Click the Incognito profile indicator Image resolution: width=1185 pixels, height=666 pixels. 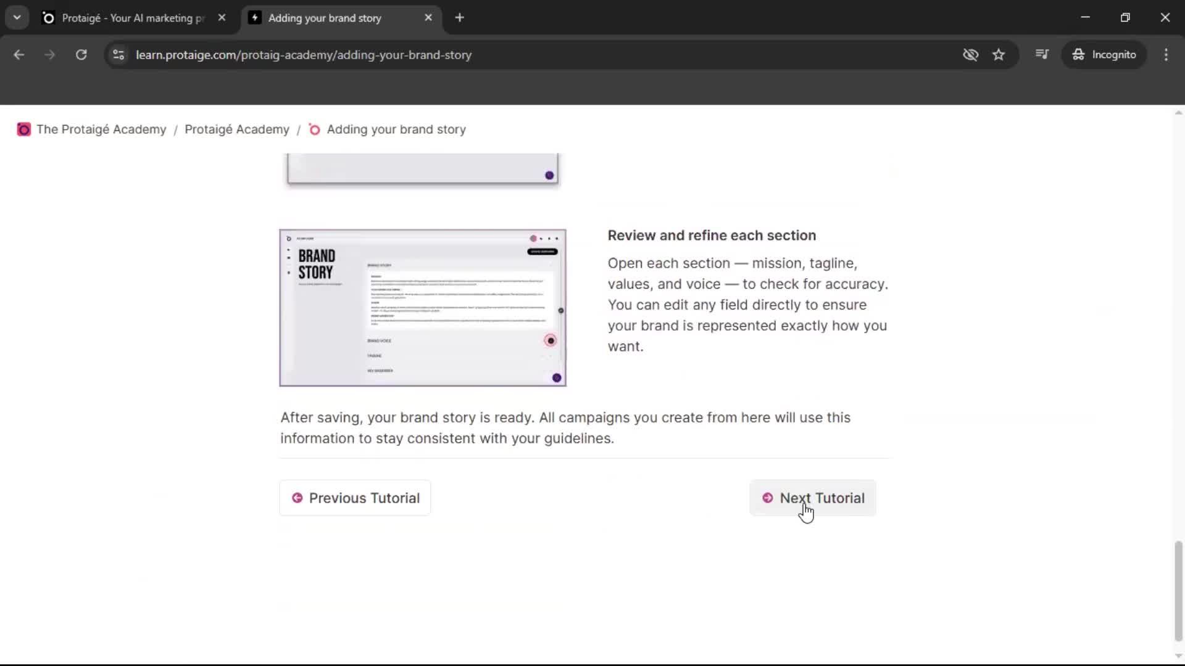[1104, 54]
